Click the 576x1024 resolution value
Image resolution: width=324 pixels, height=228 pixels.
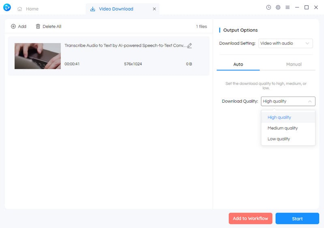point(133,64)
